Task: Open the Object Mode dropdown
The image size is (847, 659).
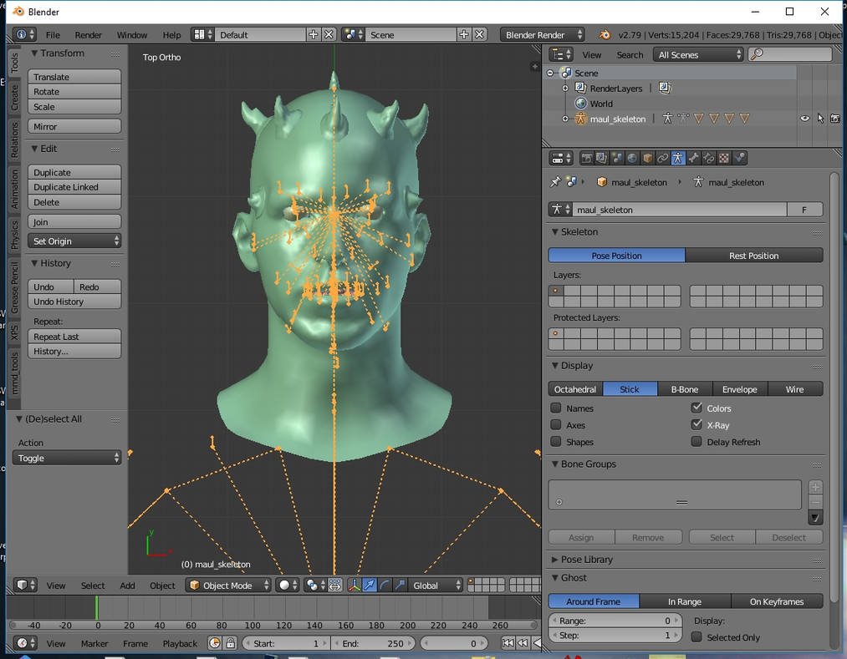Action: pyautogui.click(x=228, y=585)
